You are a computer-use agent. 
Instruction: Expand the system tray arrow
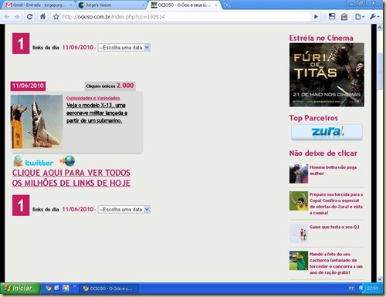(361, 289)
